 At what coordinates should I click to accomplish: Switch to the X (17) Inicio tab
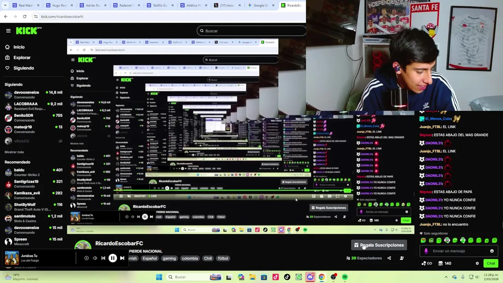227,6
